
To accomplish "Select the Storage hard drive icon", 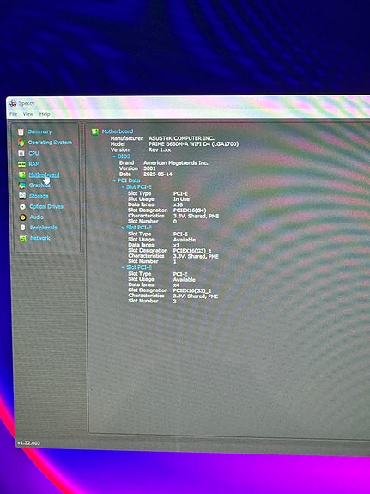I will click(22, 196).
